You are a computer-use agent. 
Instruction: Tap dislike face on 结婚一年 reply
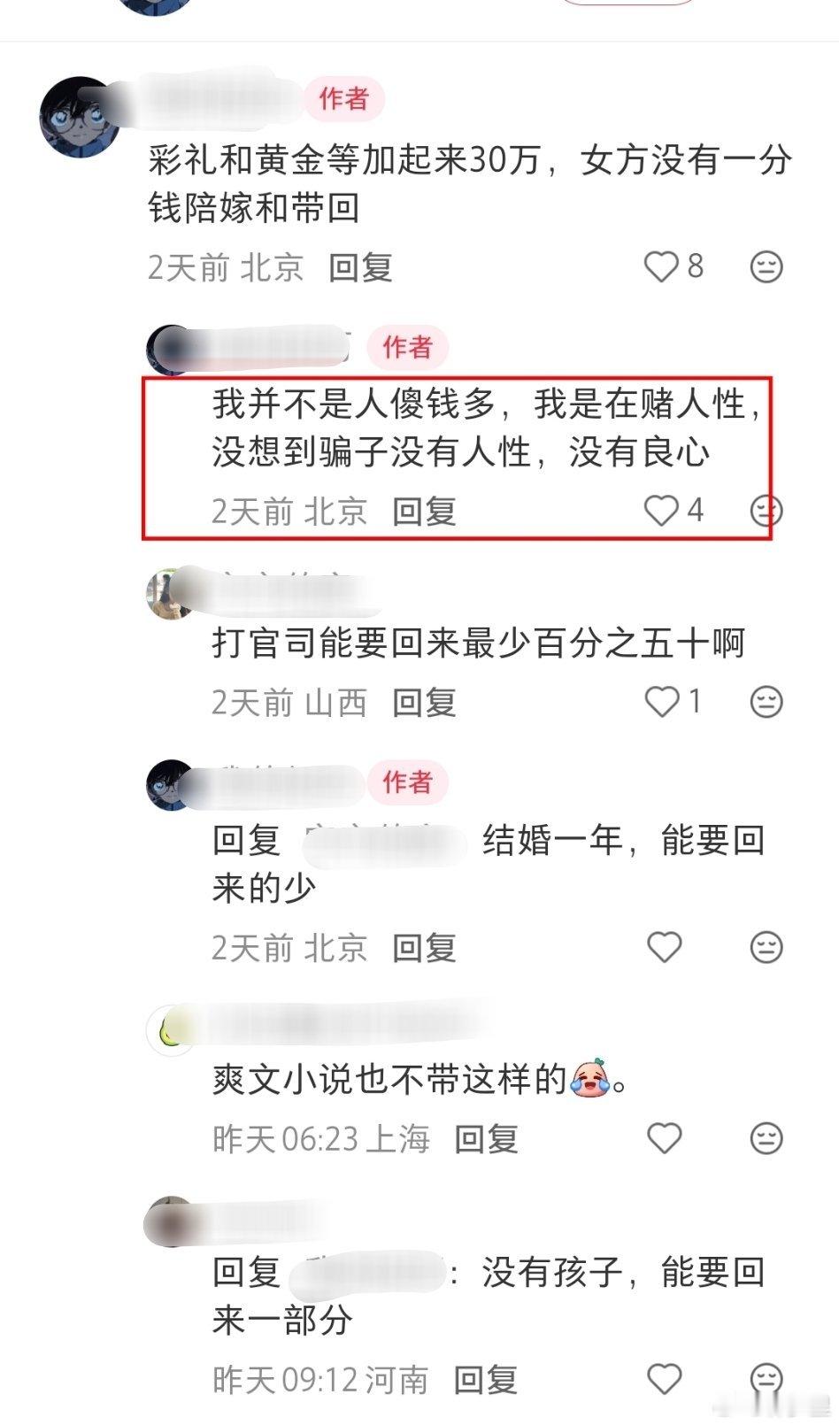[766, 947]
